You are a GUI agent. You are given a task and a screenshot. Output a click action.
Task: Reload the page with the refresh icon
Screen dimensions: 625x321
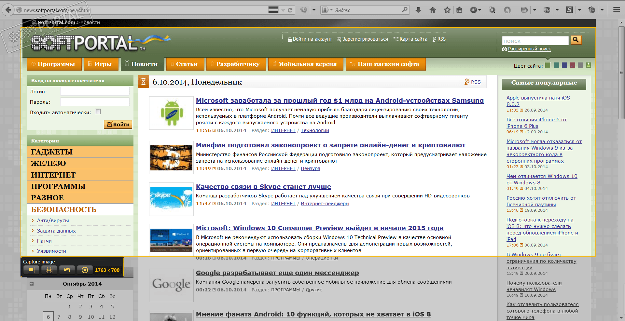290,10
